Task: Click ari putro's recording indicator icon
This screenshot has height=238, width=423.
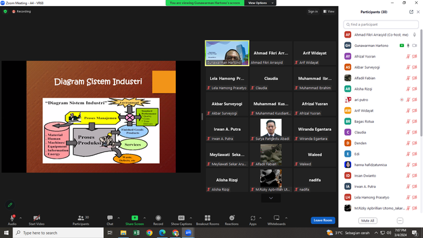Action: pyautogui.click(x=402, y=100)
